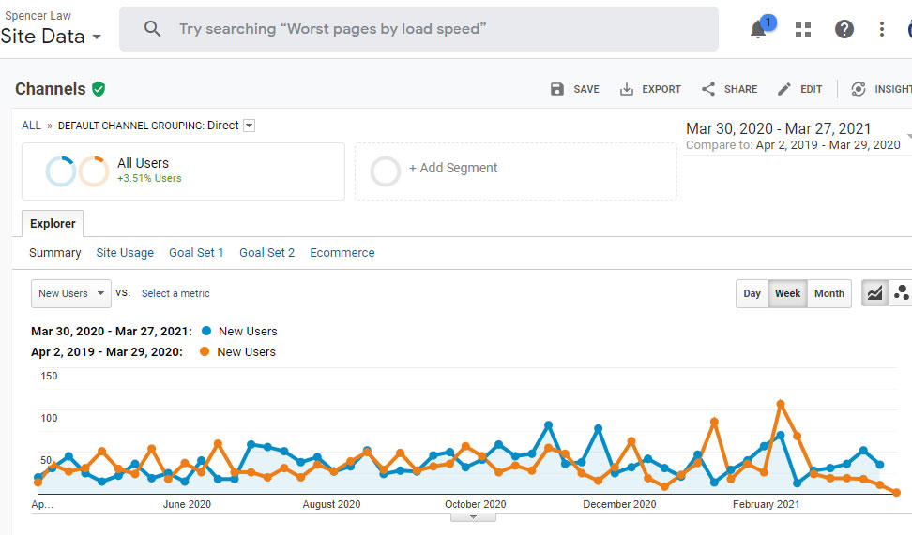Viewport: 912px width, 535px height.
Task: Switch chart granularity to Day
Action: [752, 293]
